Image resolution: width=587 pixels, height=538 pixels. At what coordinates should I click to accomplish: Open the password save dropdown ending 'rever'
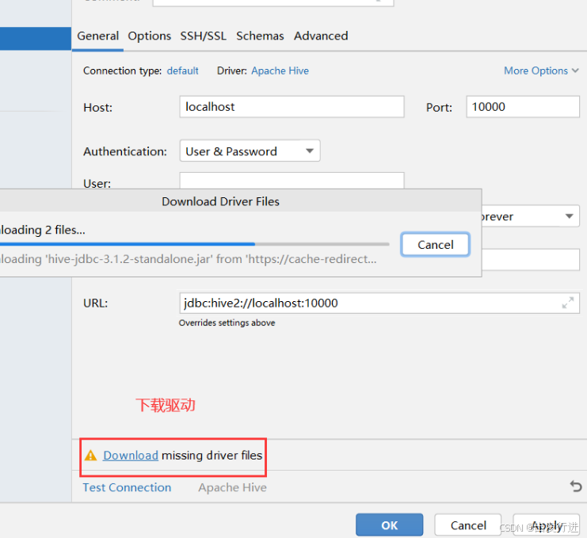(531, 216)
